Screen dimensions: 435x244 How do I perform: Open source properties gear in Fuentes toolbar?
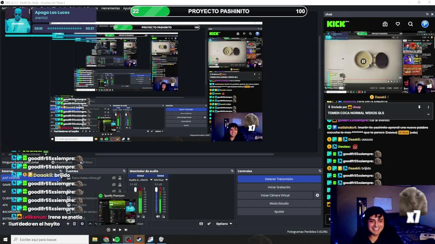pos(82,224)
